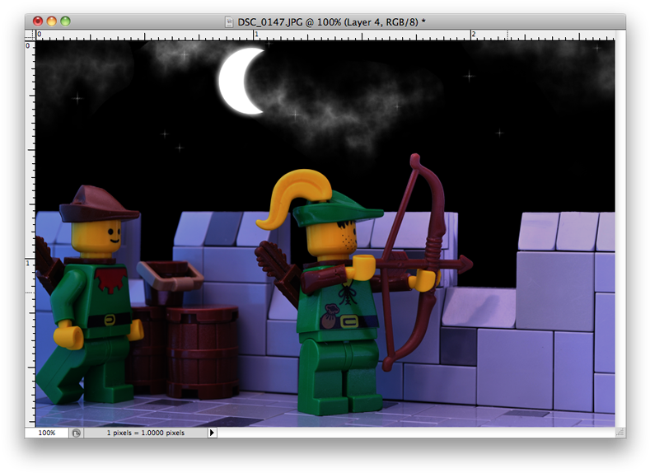Click the vertical ruler mark labeled 1
650x473 pixels.
click(x=28, y=262)
